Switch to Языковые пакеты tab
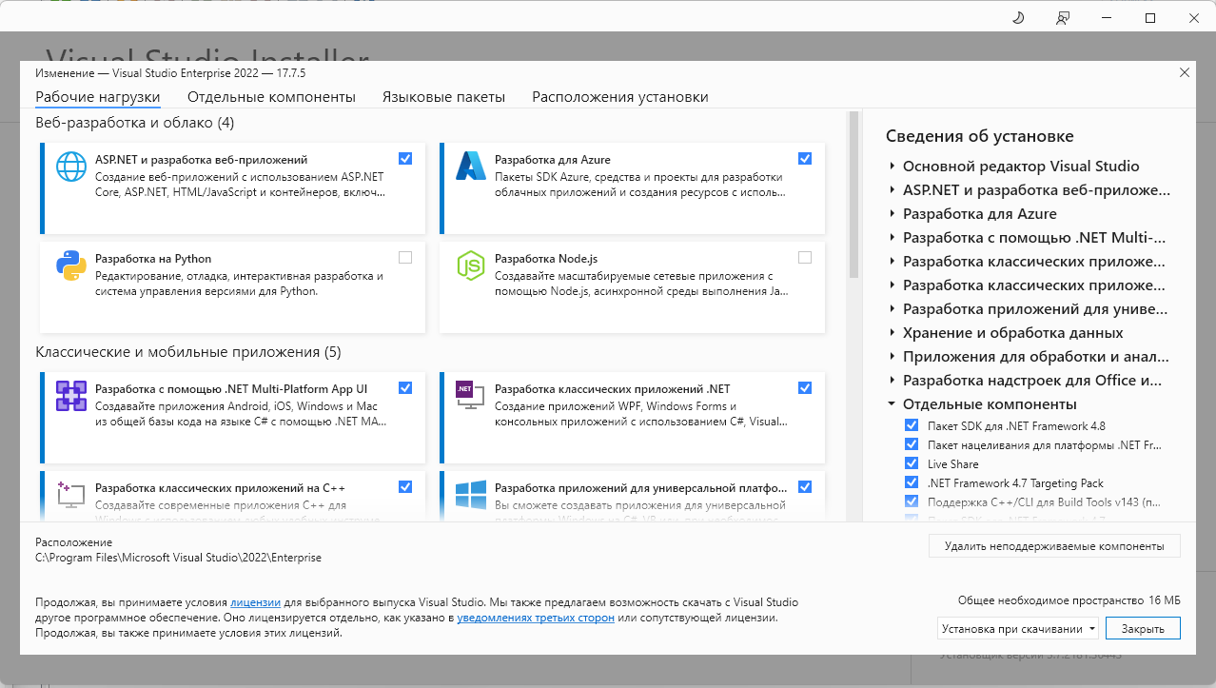Image resolution: width=1216 pixels, height=688 pixels. (443, 97)
